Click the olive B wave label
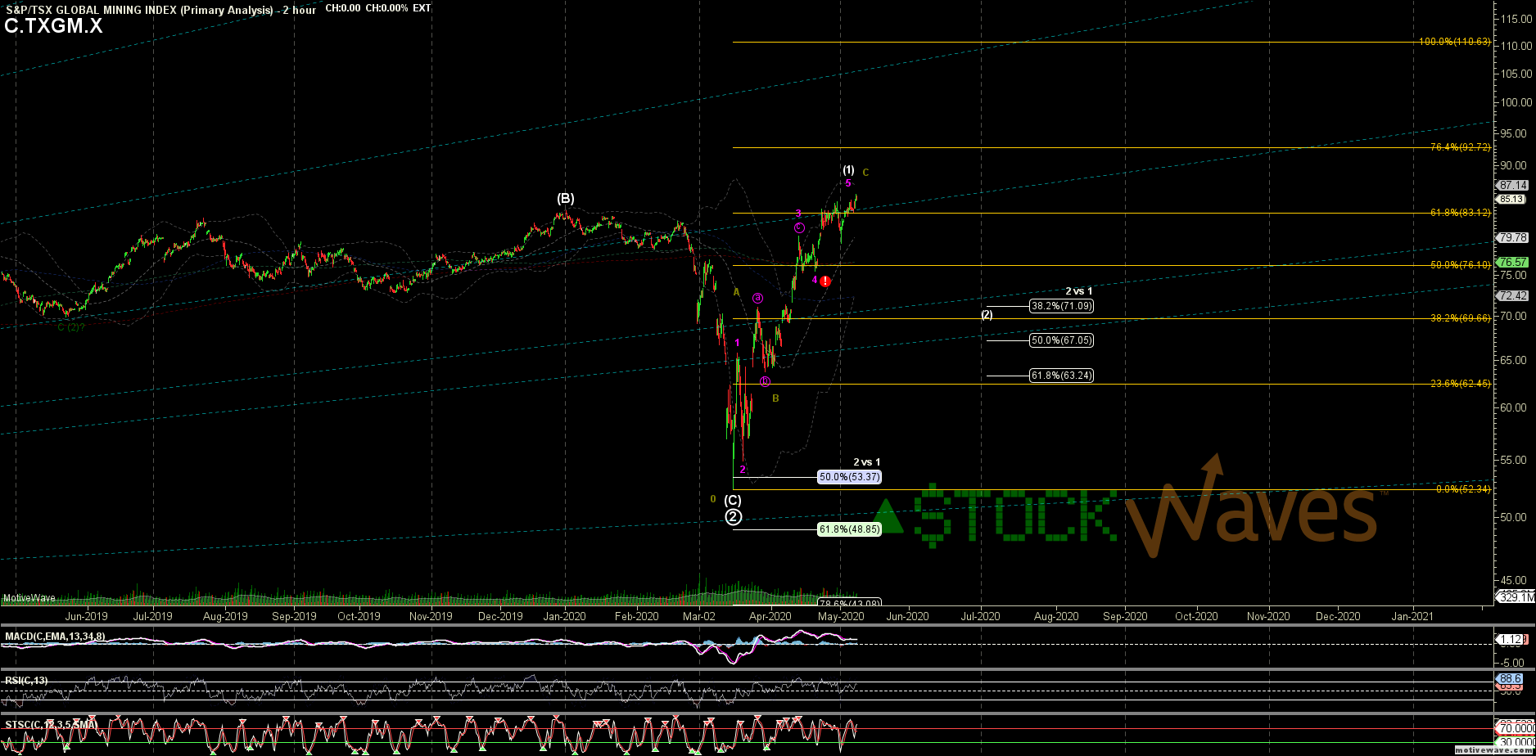The width and height of the screenshot is (1536, 756). (775, 398)
